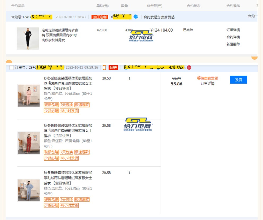The height and width of the screenshot is (220, 263).
Task: Click the red 加工定制 tag
Action: (100, 17)
